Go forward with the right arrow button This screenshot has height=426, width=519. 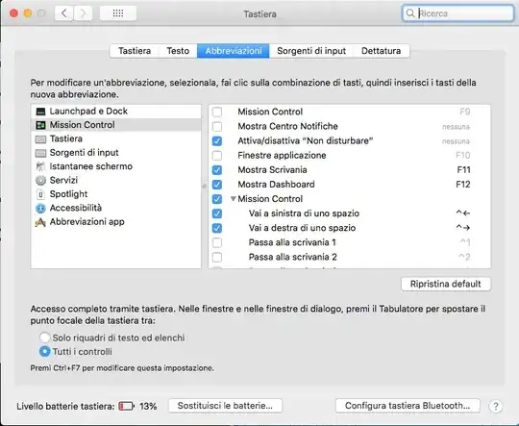[83, 13]
